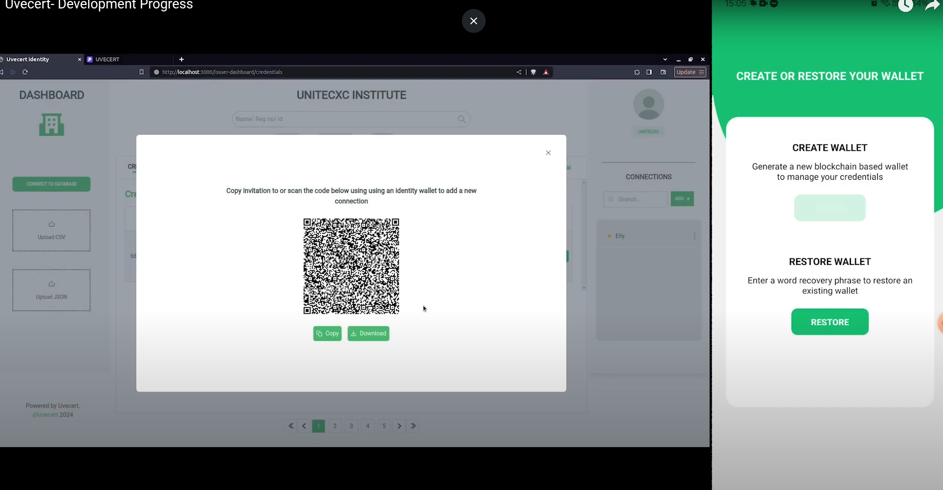Focus the Name/Reg no/Id search field
The image size is (943, 490).
[x=351, y=119]
